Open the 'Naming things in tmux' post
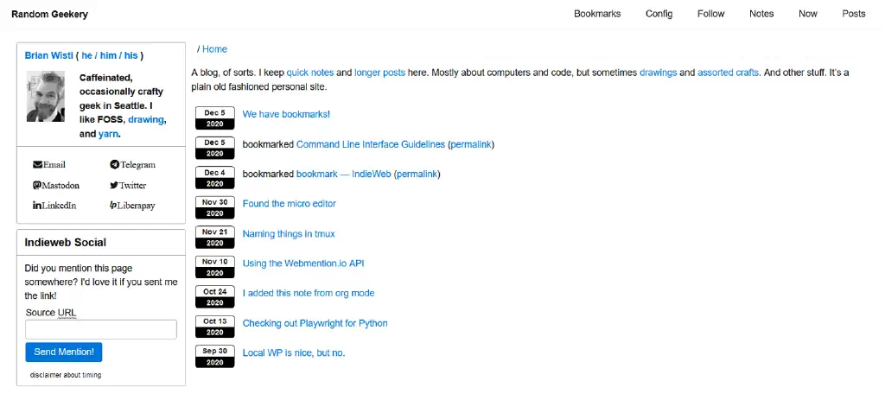The width and height of the screenshot is (885, 400). [x=289, y=233]
